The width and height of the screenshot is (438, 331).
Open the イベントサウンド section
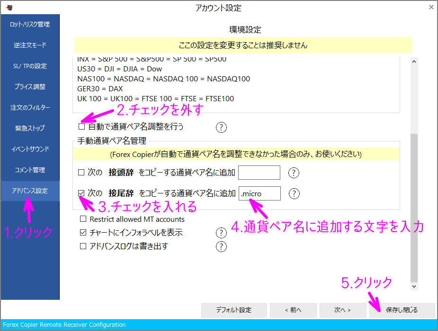pyautogui.click(x=30, y=148)
